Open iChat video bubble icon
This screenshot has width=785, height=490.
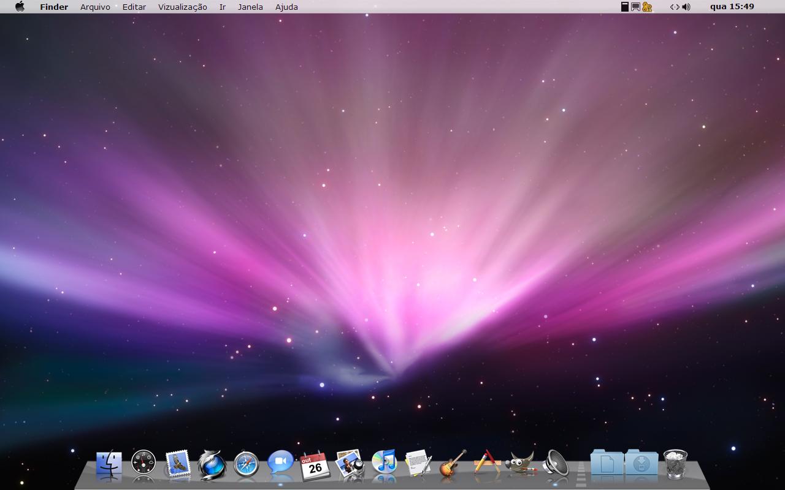pos(281,462)
